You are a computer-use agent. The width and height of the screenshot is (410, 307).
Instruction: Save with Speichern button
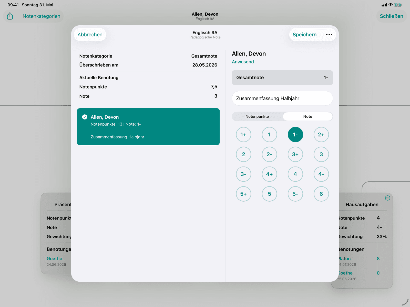point(304,35)
